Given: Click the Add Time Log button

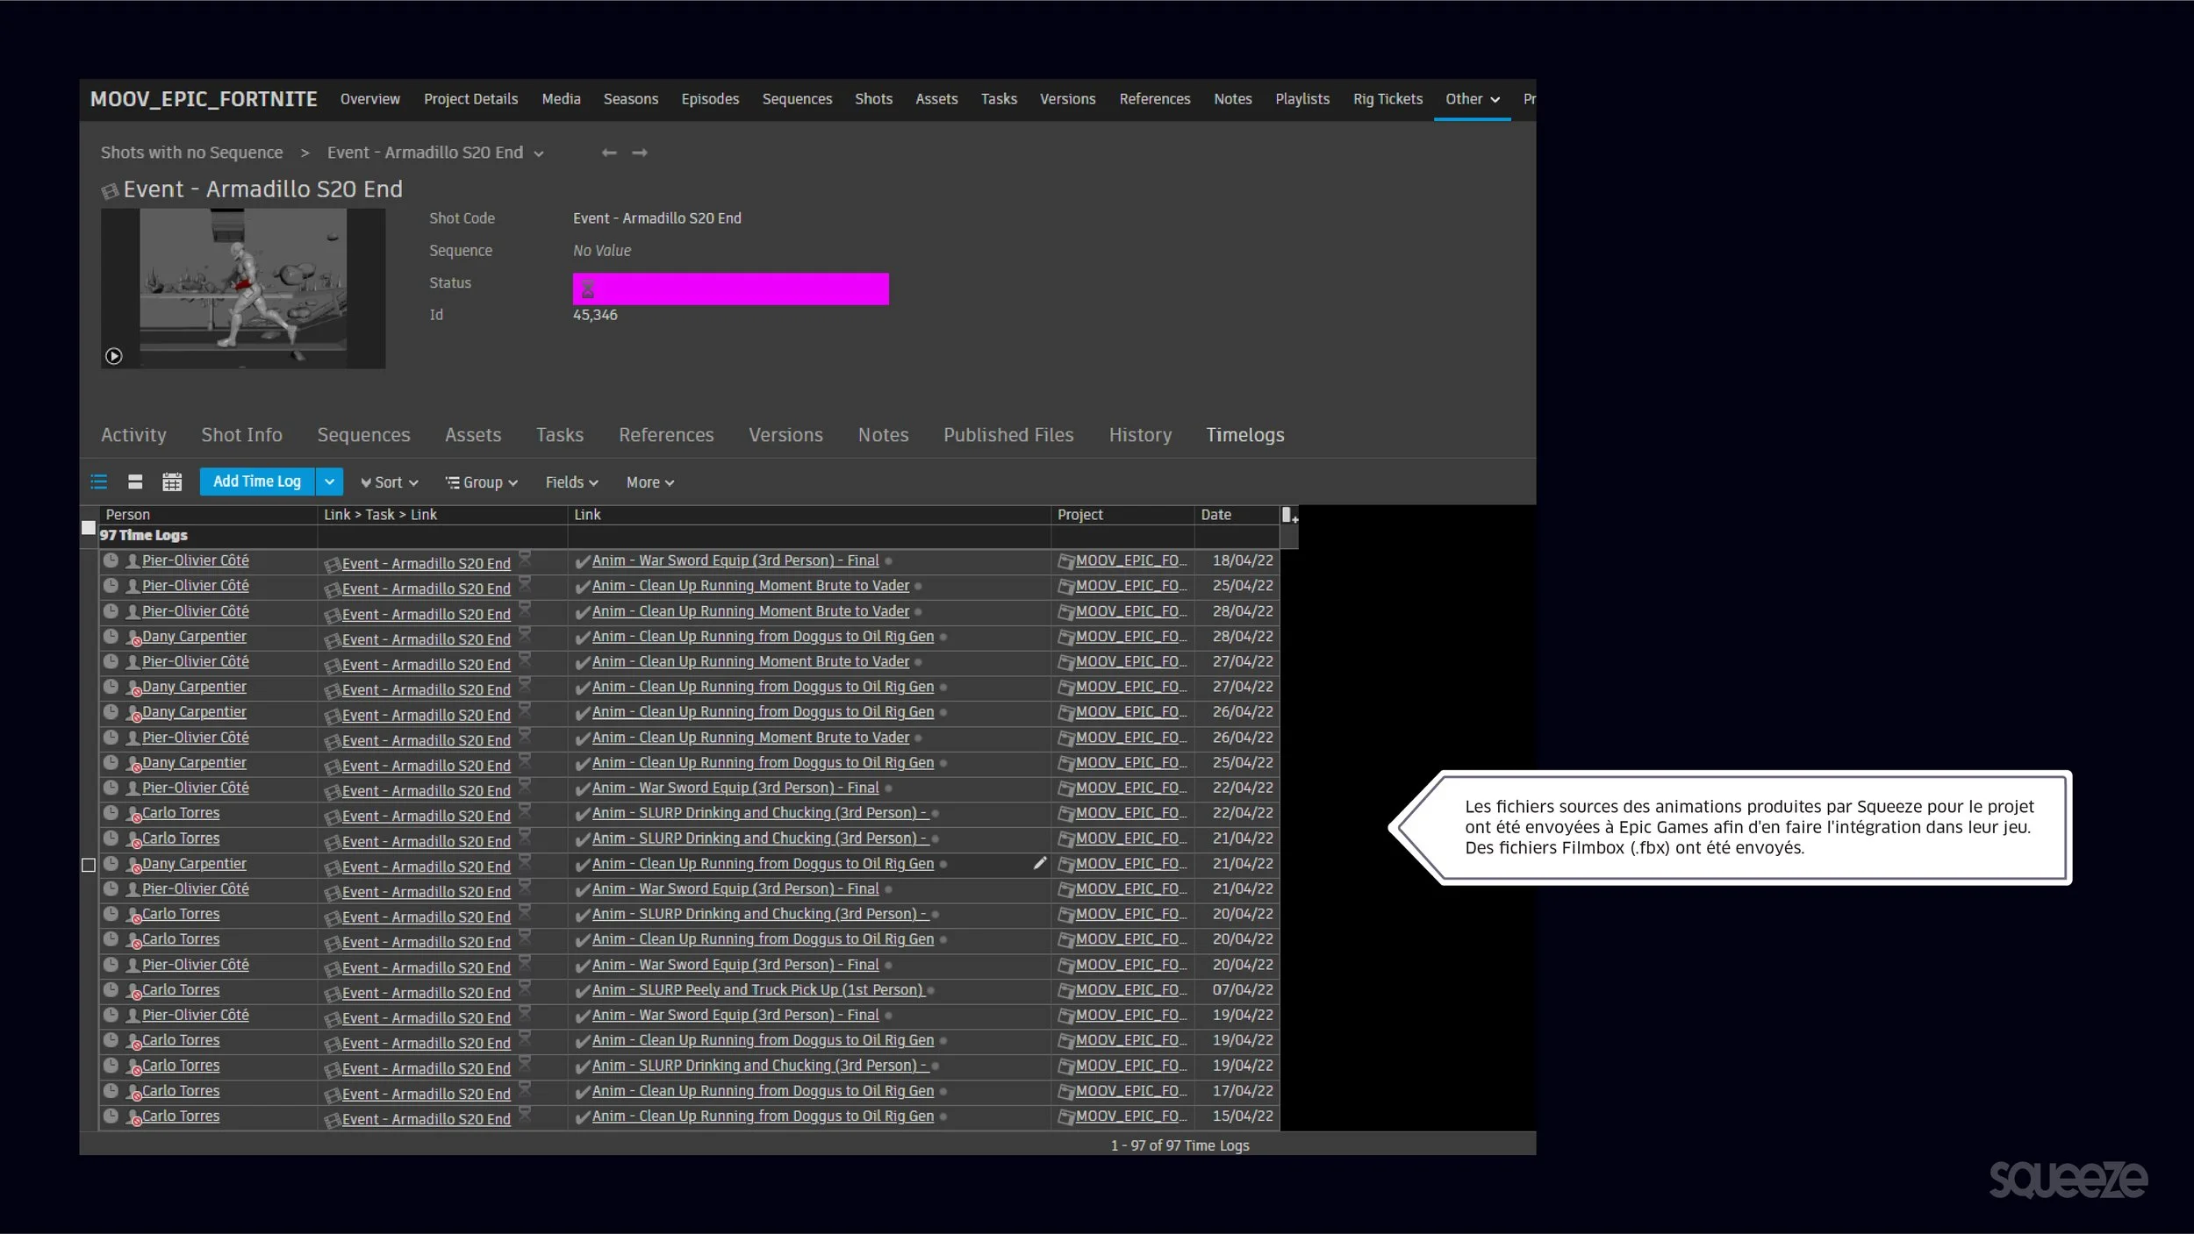Looking at the screenshot, I should click(256, 481).
